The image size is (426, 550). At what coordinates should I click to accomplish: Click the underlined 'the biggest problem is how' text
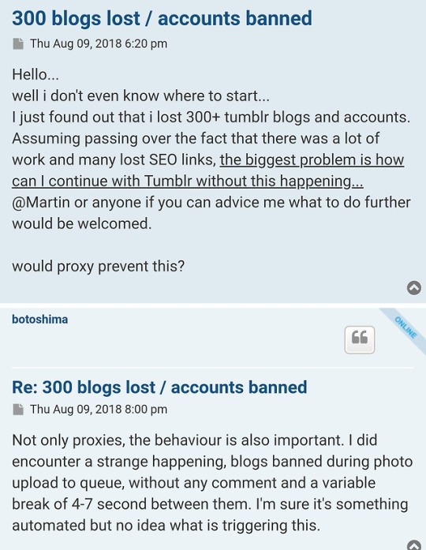[x=312, y=160]
